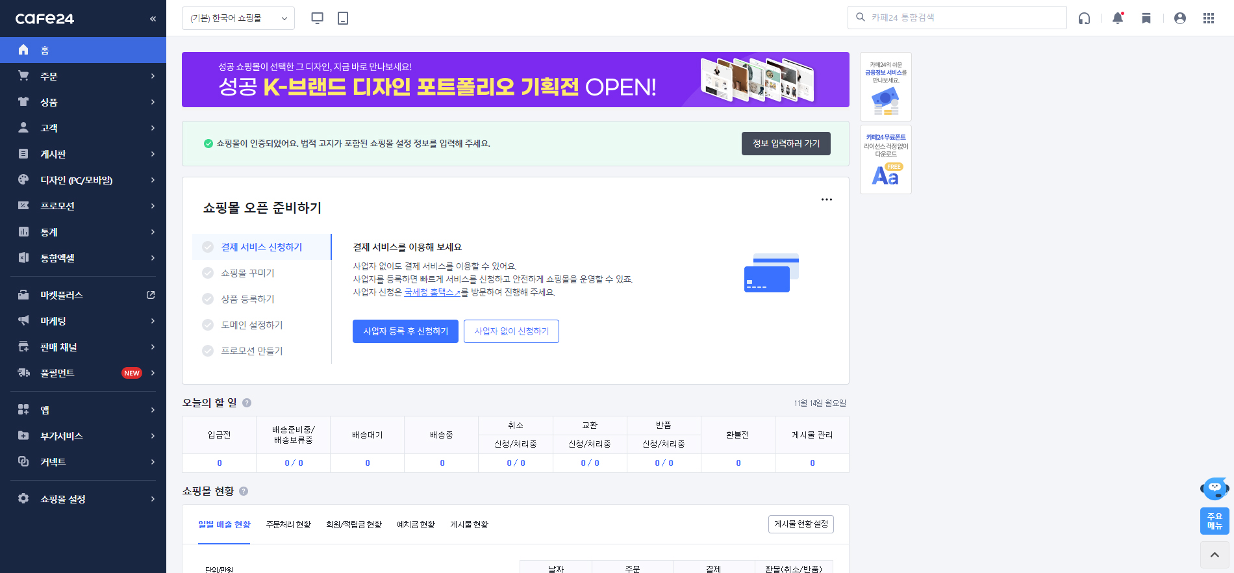
Task: Open the bookmark icon in header
Action: coord(1146,18)
